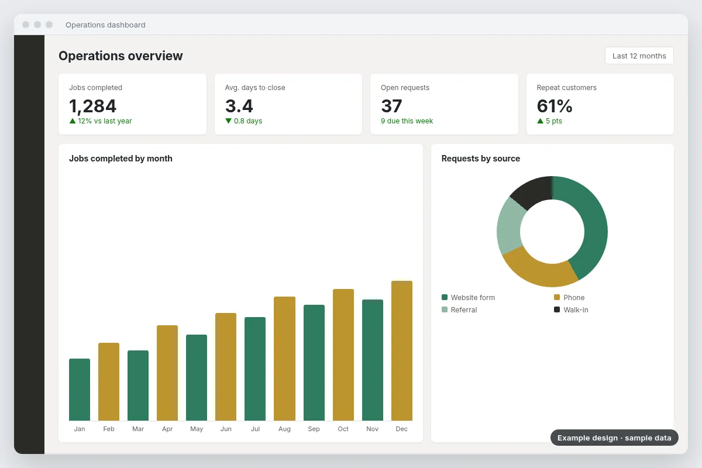Image resolution: width=702 pixels, height=468 pixels.
Task: Click the Jobs completed card value 1,284
Action: coord(92,106)
